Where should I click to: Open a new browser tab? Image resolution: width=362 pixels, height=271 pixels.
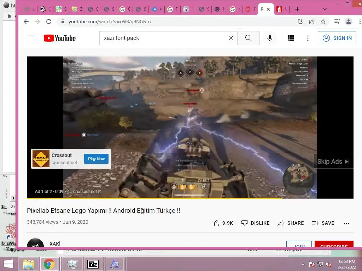[x=297, y=9]
